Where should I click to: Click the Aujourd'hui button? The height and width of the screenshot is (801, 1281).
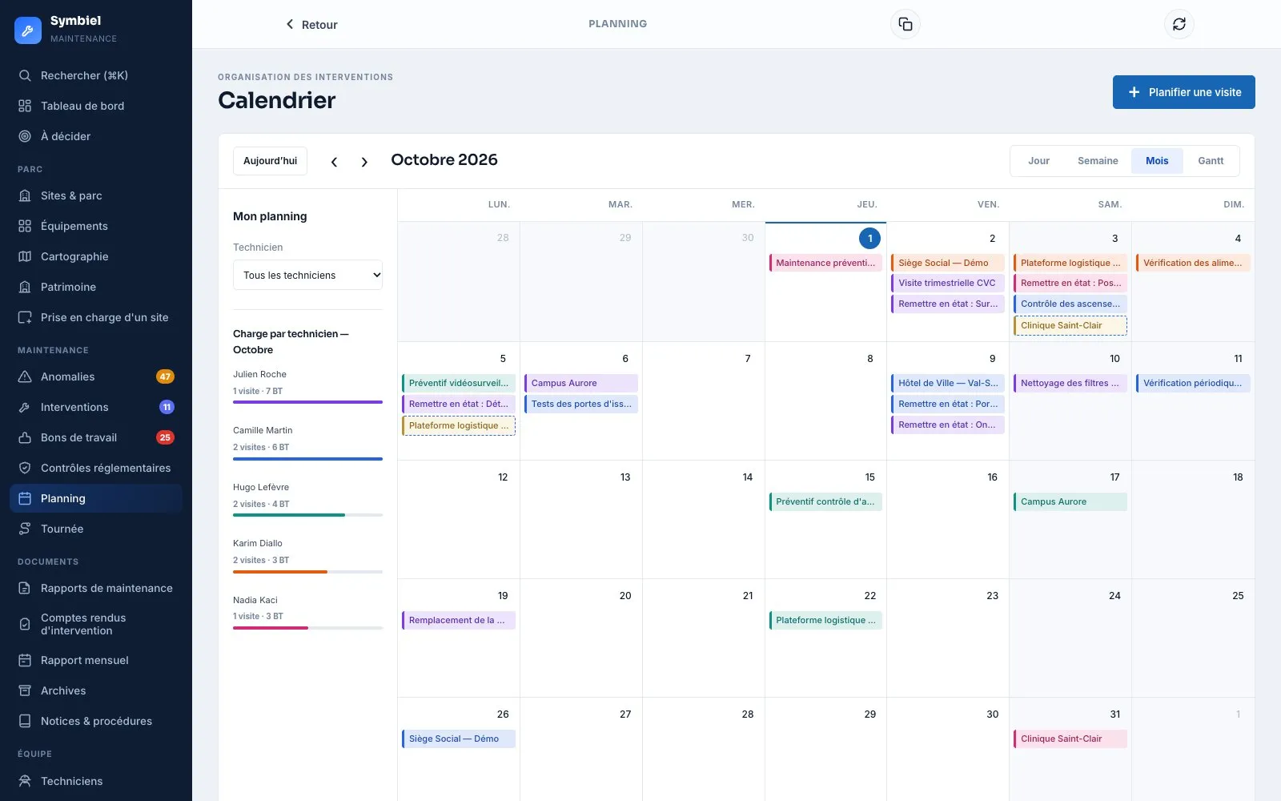[x=270, y=161]
